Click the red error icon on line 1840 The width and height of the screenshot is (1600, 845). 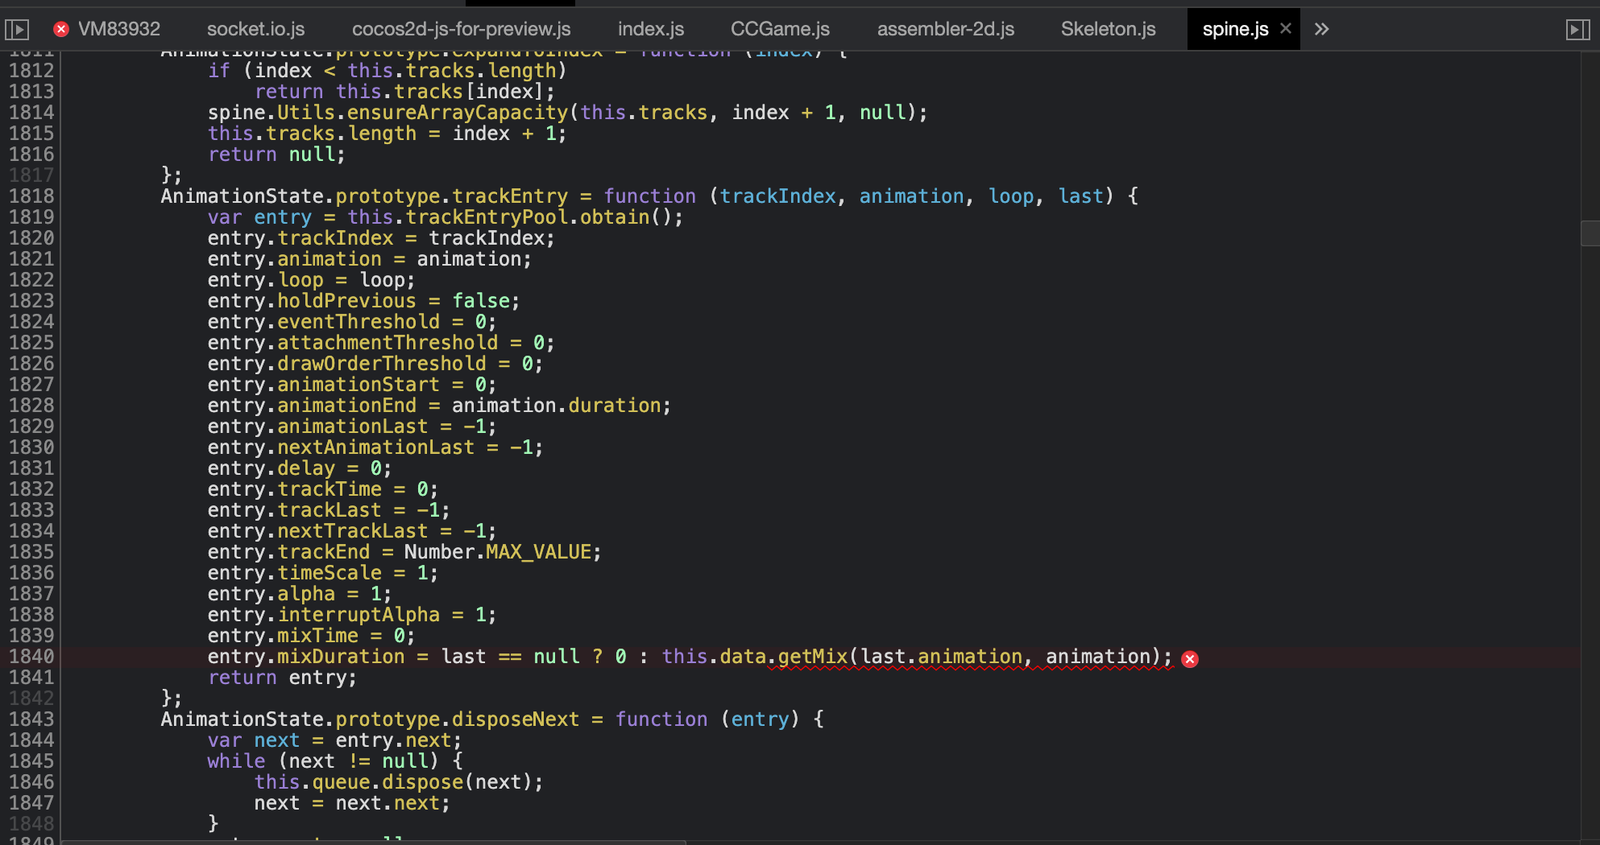1189,659
